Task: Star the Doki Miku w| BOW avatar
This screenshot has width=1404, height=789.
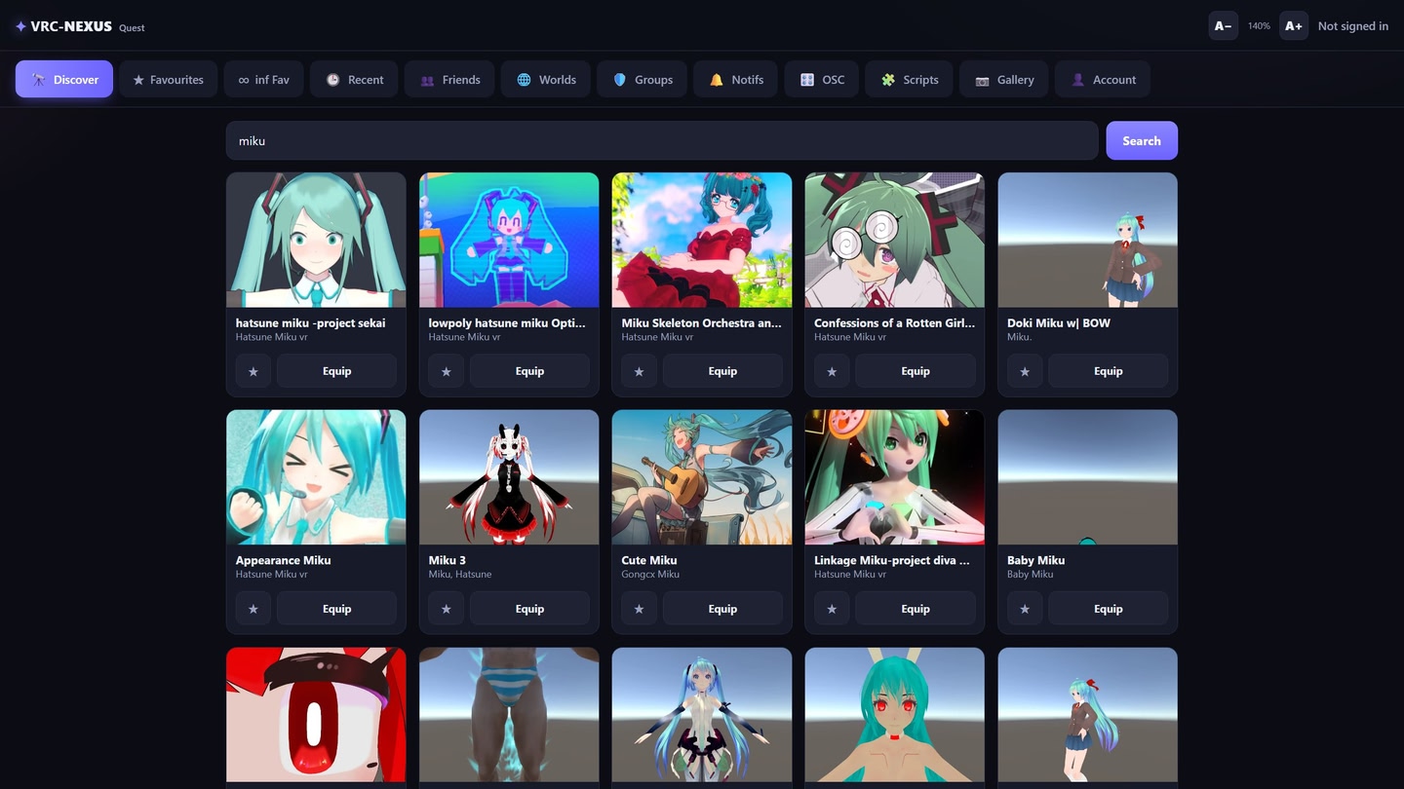Action: [x=1025, y=371]
